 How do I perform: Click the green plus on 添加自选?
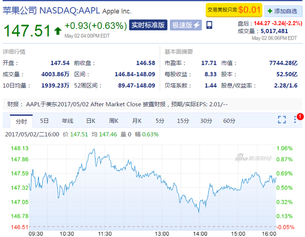point(270,11)
